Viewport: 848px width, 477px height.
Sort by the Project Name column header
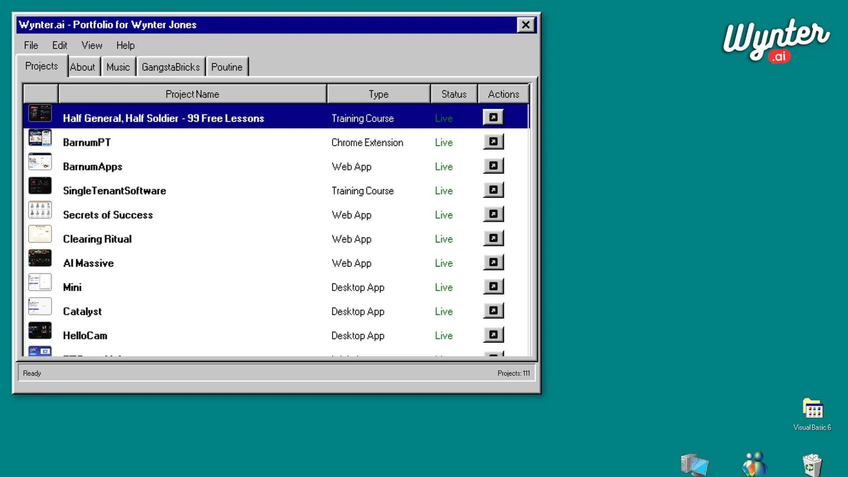[x=193, y=94]
